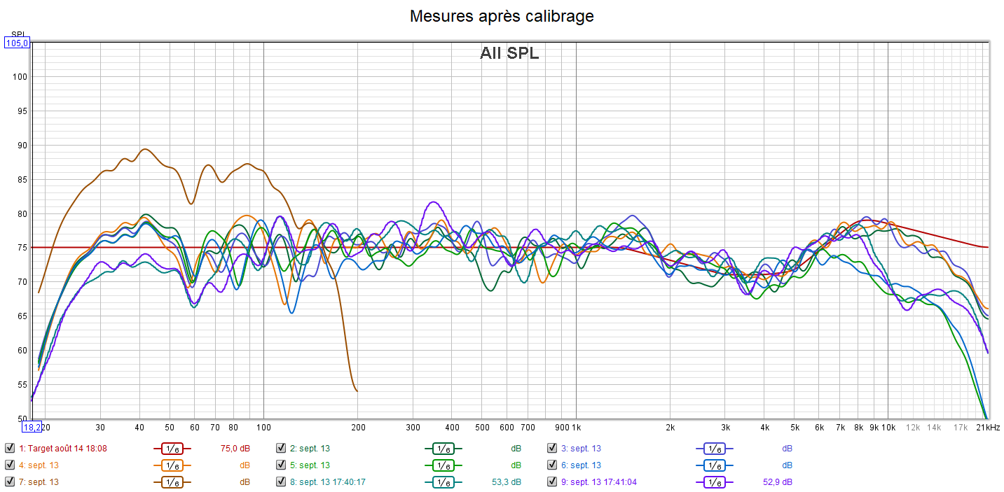Image resolution: width=1004 pixels, height=492 pixels.
Task: Click the teal 1/6 smoothing icon for trace 8
Action: (443, 482)
